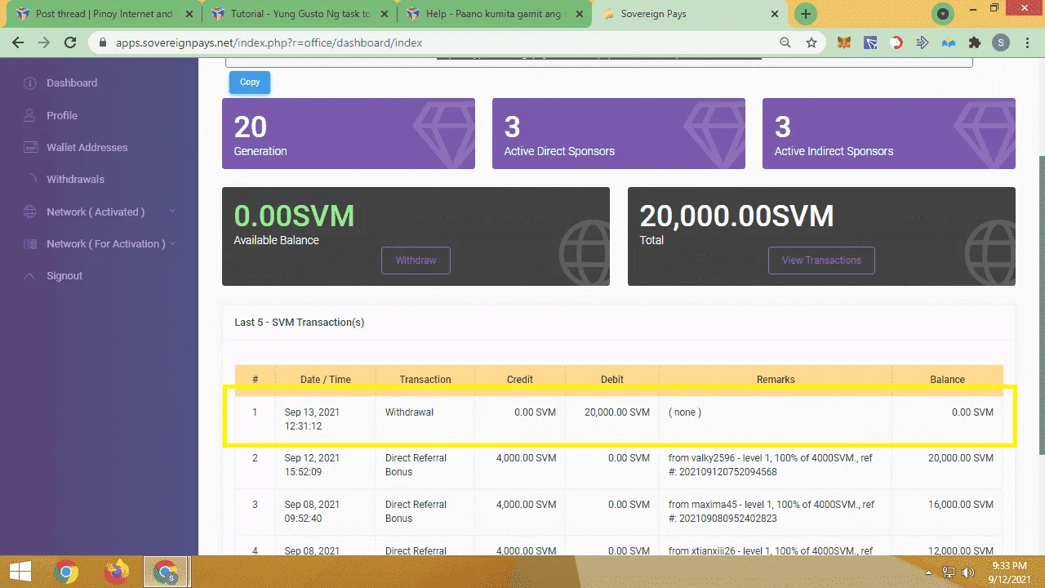This screenshot has height=588, width=1045.
Task: Open the Chrome profile avatar S
Action: coord(1001,42)
